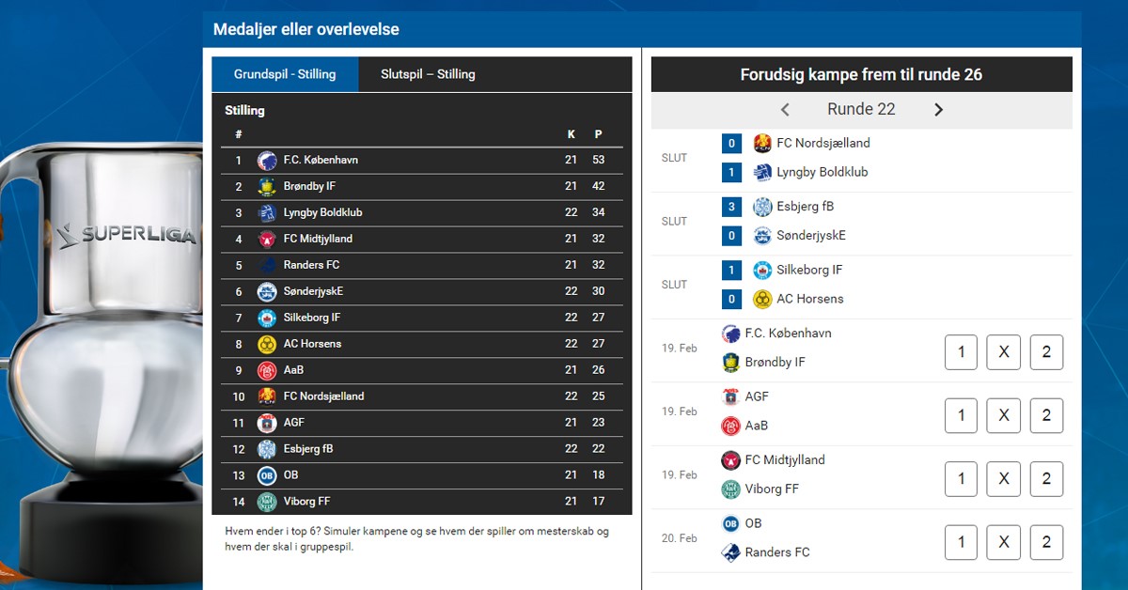This screenshot has width=1128, height=590.
Task: Click FC Nordsjælland logo in Runde 22 results
Action: pos(762,144)
